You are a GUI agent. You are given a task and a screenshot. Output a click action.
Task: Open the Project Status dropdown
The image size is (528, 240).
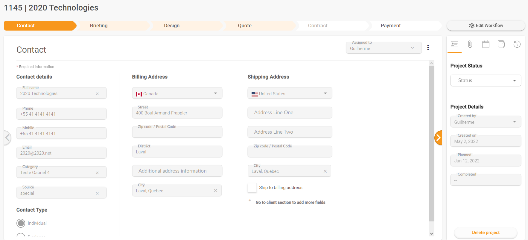tap(486, 81)
